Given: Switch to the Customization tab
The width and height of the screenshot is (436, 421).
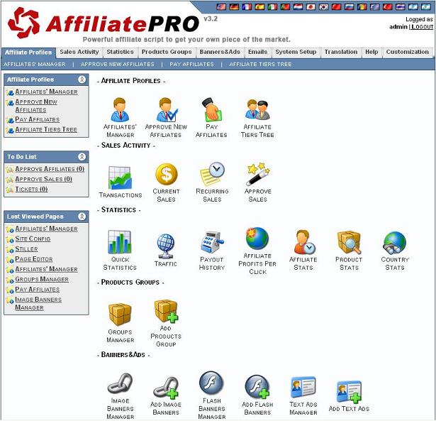Looking at the screenshot, I should (x=408, y=52).
